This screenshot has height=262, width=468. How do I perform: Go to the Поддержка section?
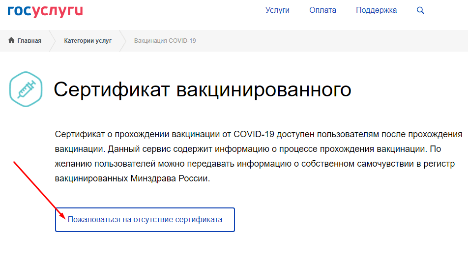[376, 10]
